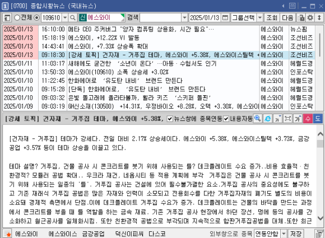This screenshot has width=325, height=238.
Task: Click the 검색 keyword input field
Action: tap(161, 18)
